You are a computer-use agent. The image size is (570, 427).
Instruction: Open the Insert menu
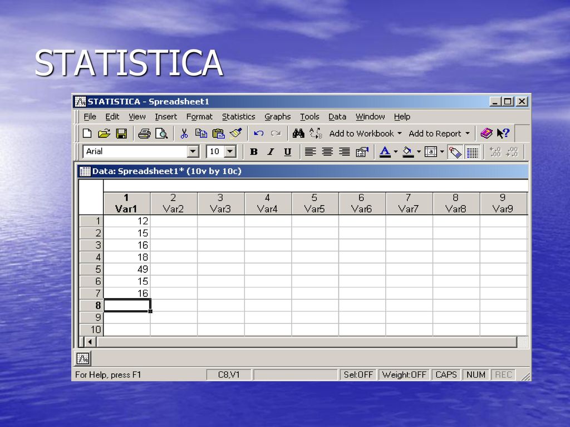pyautogui.click(x=166, y=117)
